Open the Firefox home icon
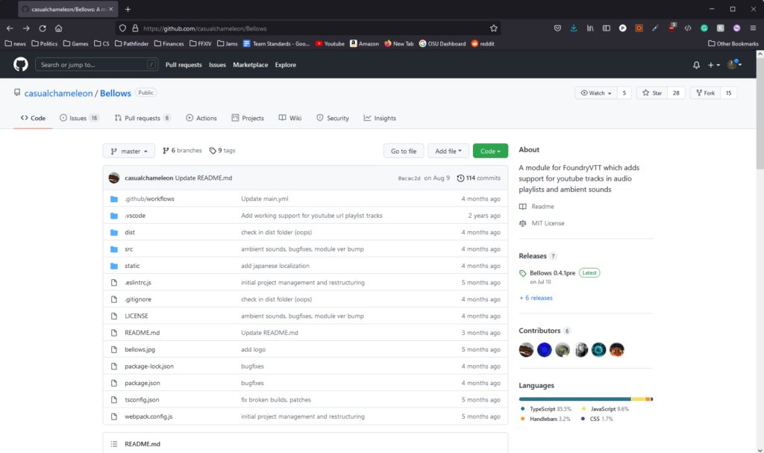 (x=59, y=28)
